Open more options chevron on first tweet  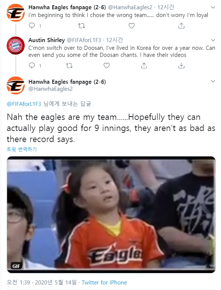click(213, 7)
